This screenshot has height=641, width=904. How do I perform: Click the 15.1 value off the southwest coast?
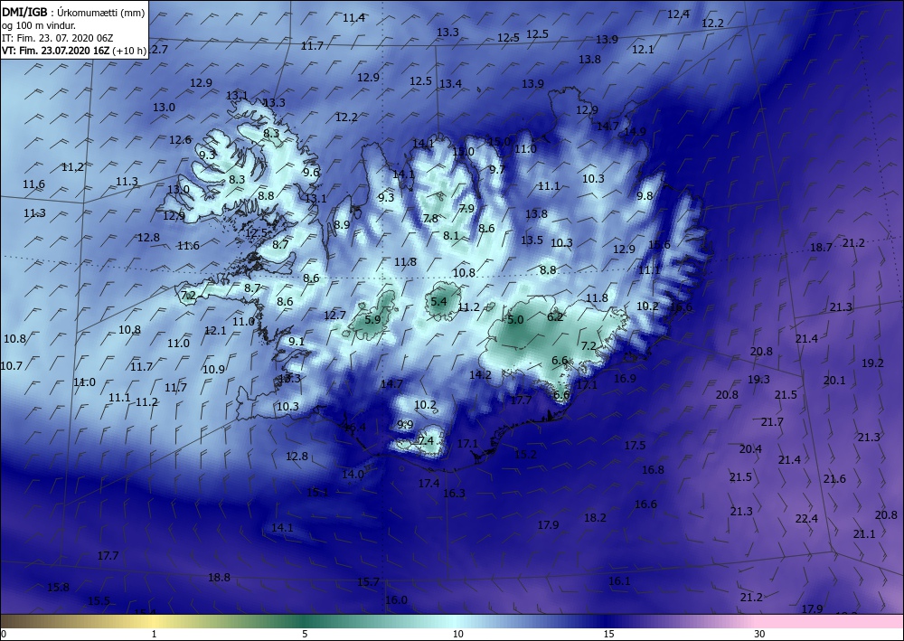pos(317,493)
